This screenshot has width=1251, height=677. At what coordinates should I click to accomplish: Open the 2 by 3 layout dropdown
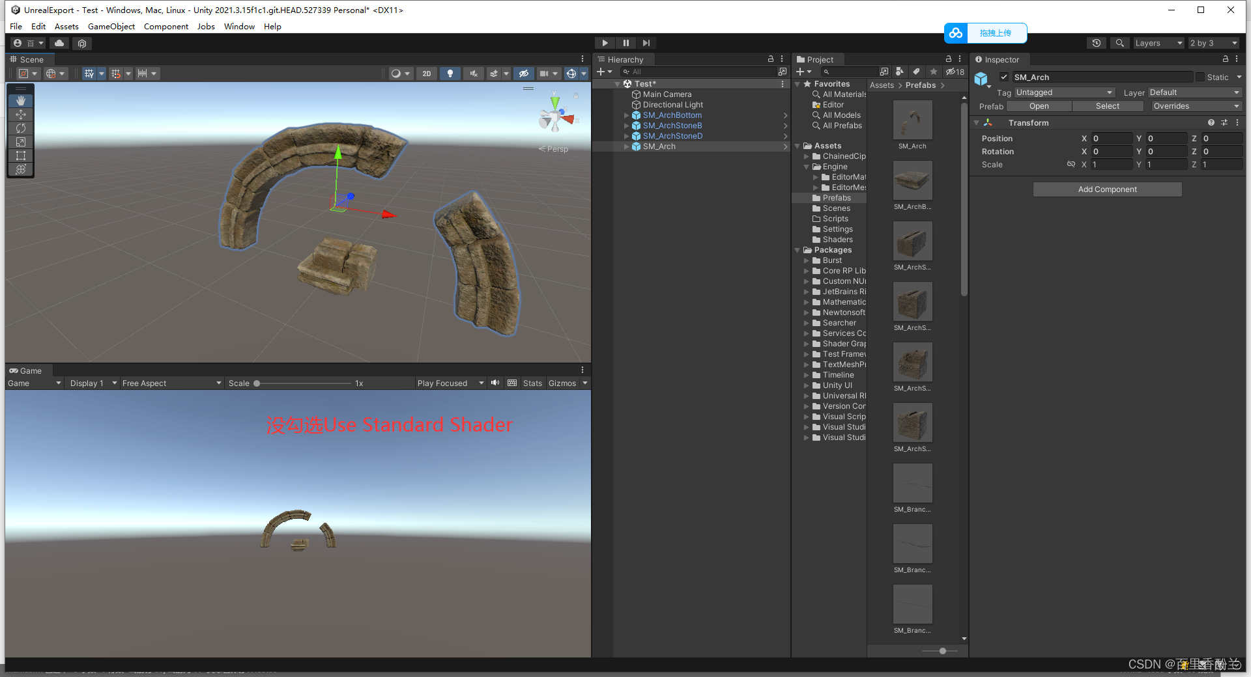click(x=1213, y=43)
